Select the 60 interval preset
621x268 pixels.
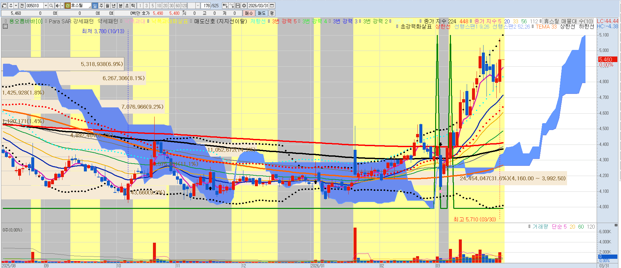(x=178, y=6)
